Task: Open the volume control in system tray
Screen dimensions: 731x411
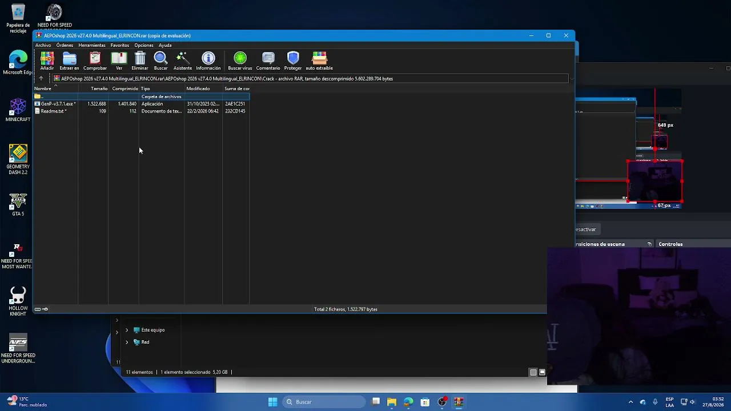Action: coord(693,402)
